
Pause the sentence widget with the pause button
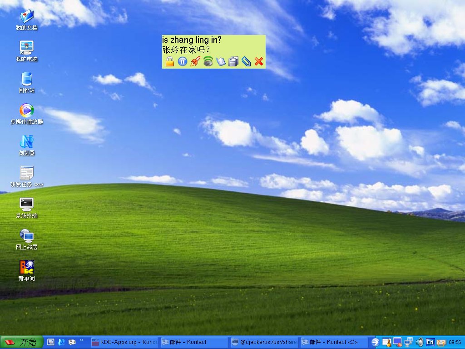click(x=183, y=61)
